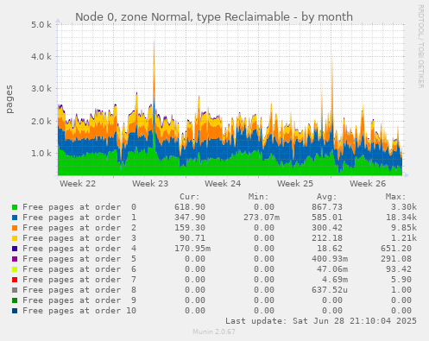This screenshot has width=429, height=341.
Task: Select 'Free pages at order 1' label
Action: coord(79,218)
